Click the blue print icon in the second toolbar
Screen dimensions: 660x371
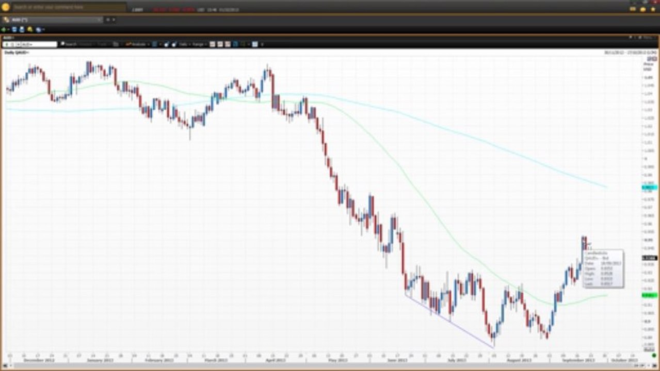tap(22, 29)
